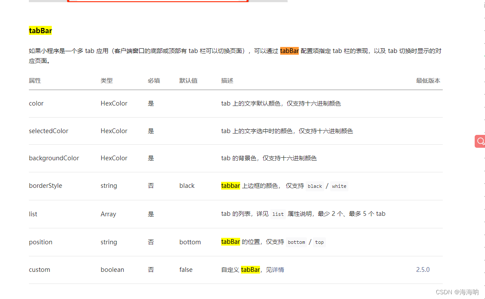Click the 最低版本 column header
The height and width of the screenshot is (299, 485).
pyautogui.click(x=428, y=81)
